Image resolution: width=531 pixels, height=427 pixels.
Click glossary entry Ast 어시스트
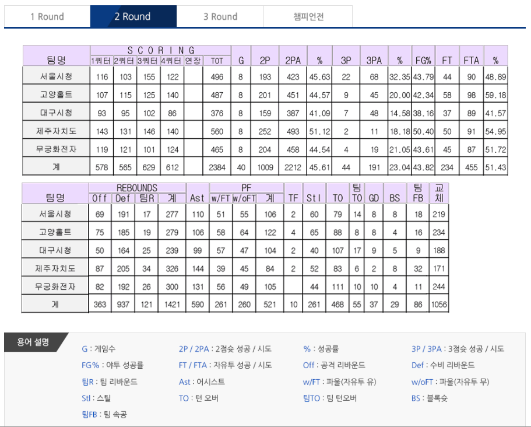[202, 382]
